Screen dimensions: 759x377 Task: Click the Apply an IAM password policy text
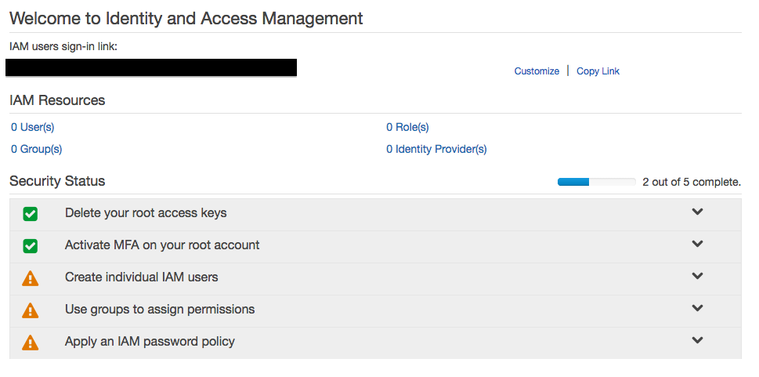pos(150,342)
